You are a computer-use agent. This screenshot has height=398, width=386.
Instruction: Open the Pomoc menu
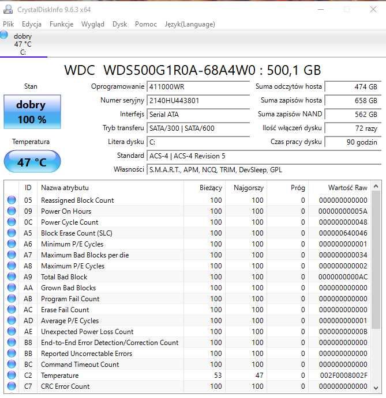(x=146, y=24)
